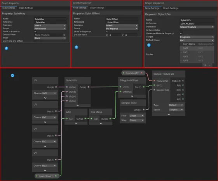Open Space dropdown showing Tangent
The width and height of the screenshot is (218, 181).
[x=176, y=110]
